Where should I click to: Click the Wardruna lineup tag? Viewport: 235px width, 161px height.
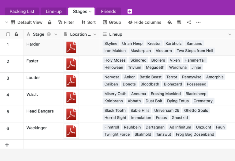point(178,67)
